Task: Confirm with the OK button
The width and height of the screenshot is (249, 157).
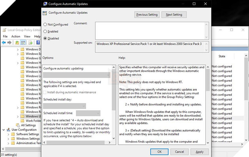Action: click(x=159, y=152)
